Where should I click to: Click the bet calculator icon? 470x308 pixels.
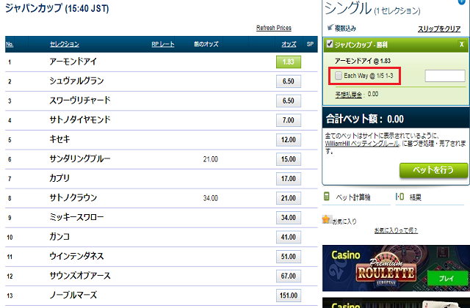click(327, 197)
